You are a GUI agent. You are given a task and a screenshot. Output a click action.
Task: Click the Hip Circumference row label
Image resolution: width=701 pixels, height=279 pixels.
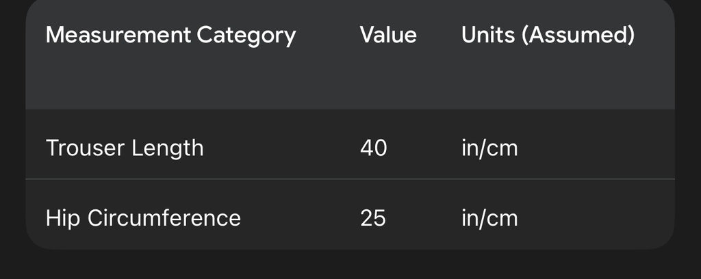pyautogui.click(x=143, y=218)
